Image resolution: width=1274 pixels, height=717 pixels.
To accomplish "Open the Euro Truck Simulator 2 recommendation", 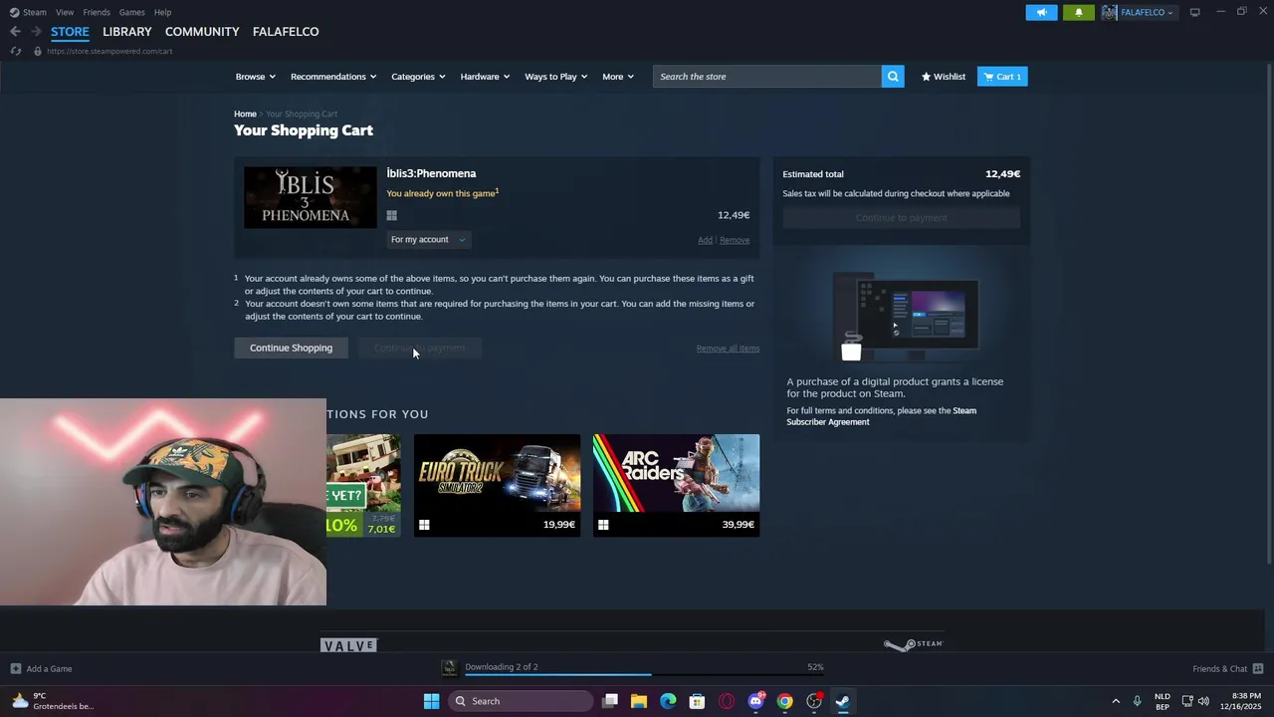I will tap(497, 485).
